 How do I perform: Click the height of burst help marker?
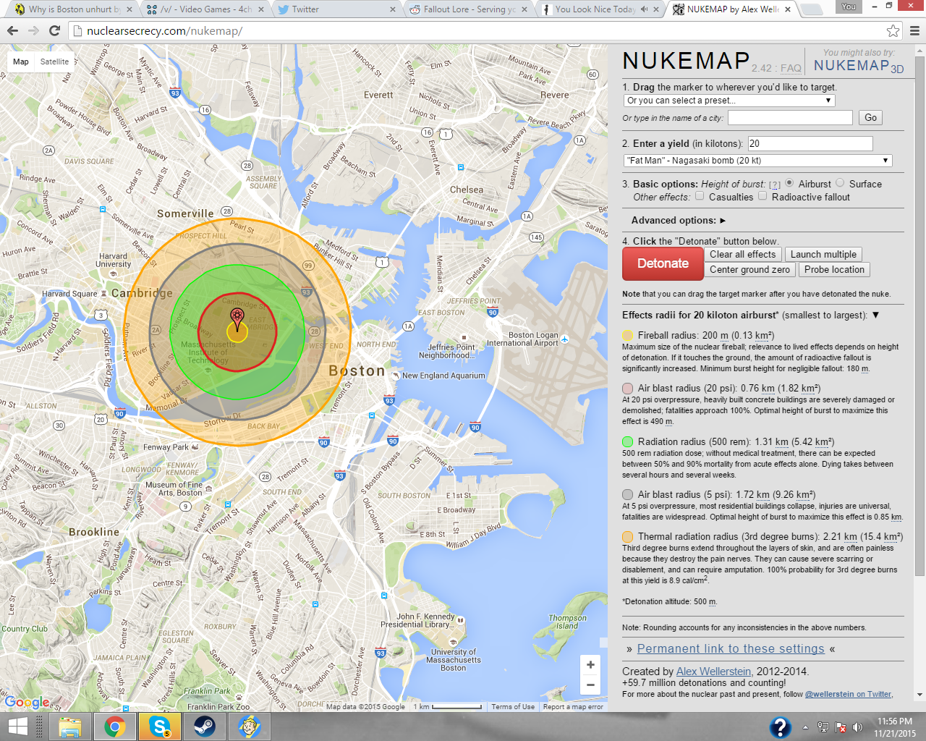point(774,185)
